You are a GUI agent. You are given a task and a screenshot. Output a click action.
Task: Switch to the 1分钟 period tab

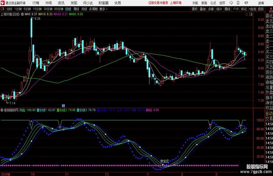pos(18,9)
